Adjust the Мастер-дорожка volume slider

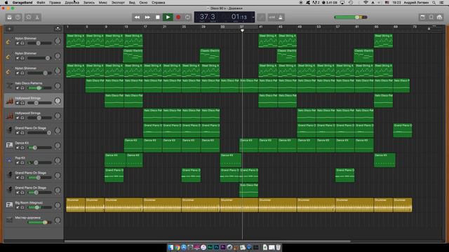39,223
